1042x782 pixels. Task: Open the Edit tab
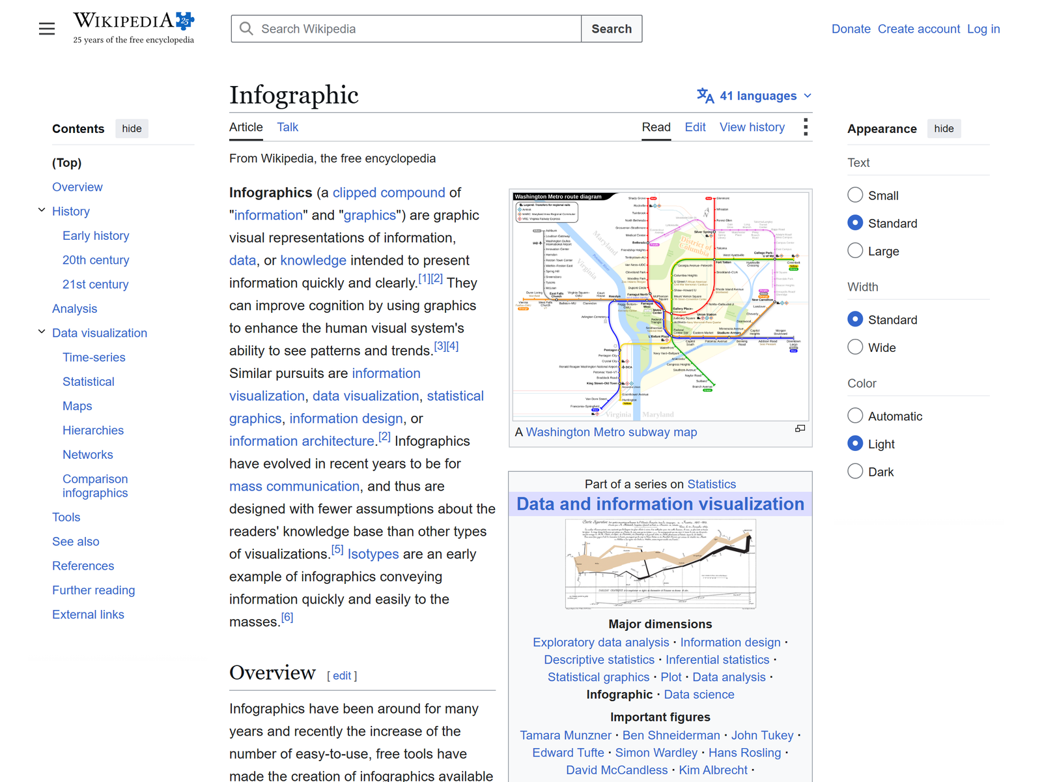pyautogui.click(x=695, y=127)
